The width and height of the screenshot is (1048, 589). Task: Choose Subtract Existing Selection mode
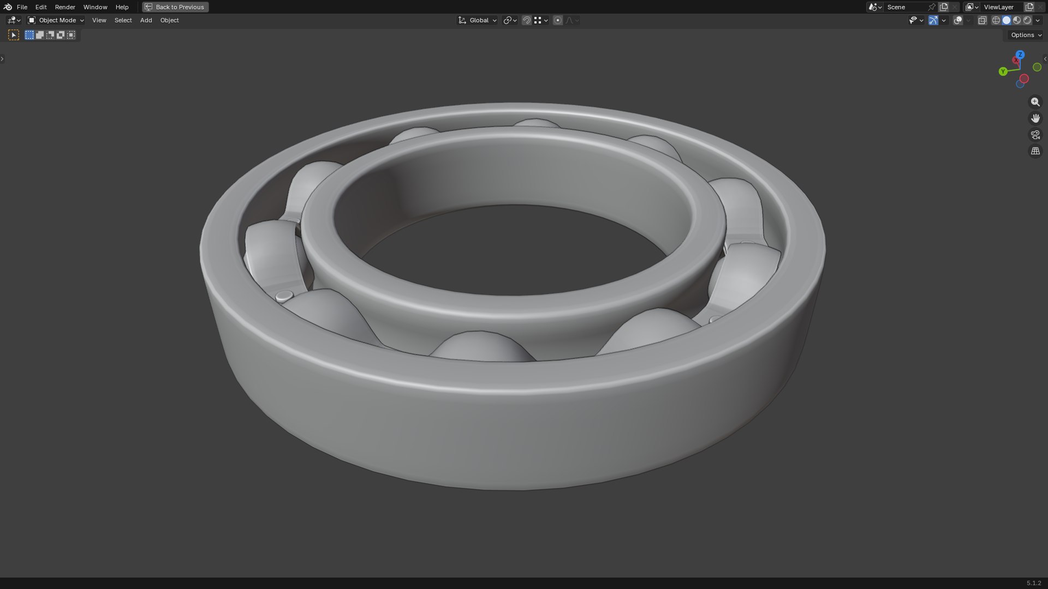(50, 35)
